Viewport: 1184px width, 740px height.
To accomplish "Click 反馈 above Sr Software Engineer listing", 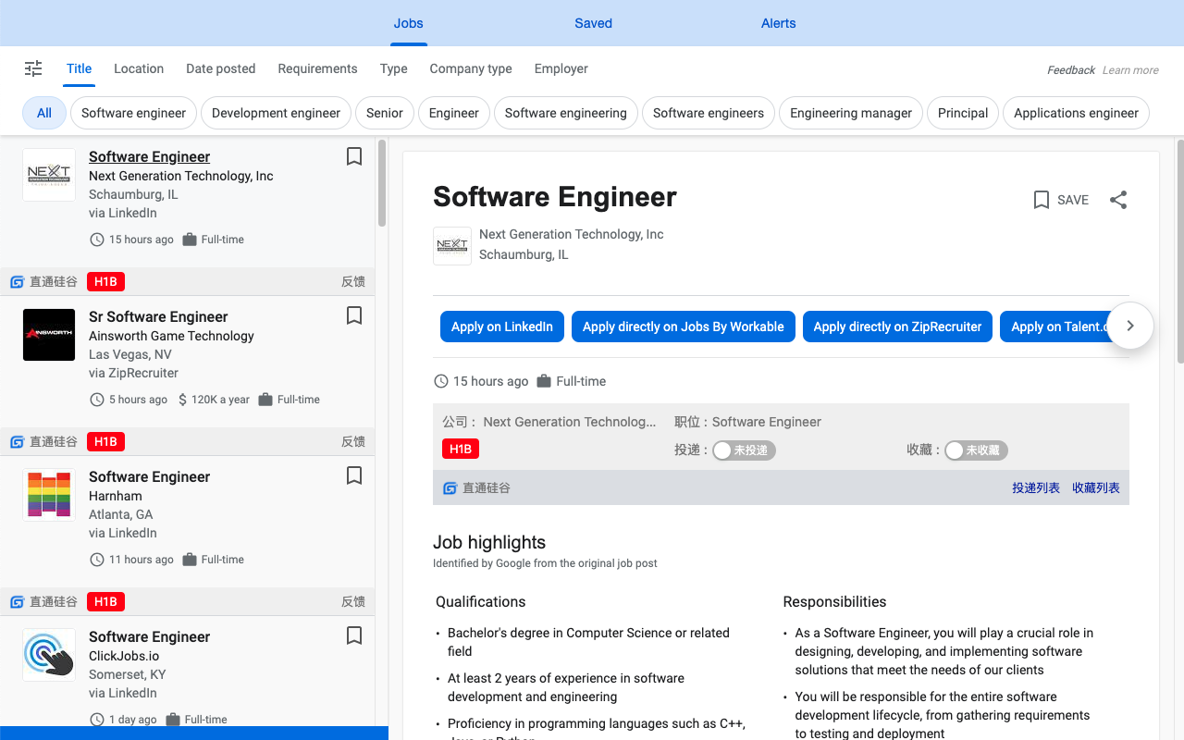I will coord(353,281).
